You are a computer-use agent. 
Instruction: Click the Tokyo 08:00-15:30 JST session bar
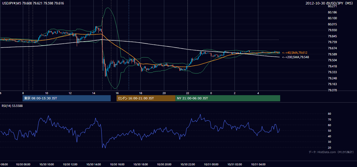coord(66,98)
